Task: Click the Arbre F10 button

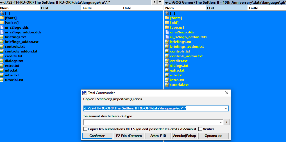Action: point(158,136)
